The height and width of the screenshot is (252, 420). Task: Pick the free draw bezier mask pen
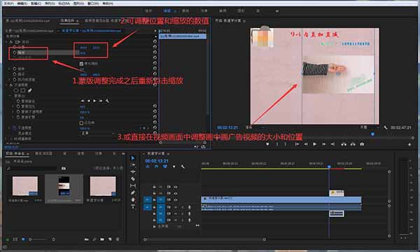click(29, 90)
